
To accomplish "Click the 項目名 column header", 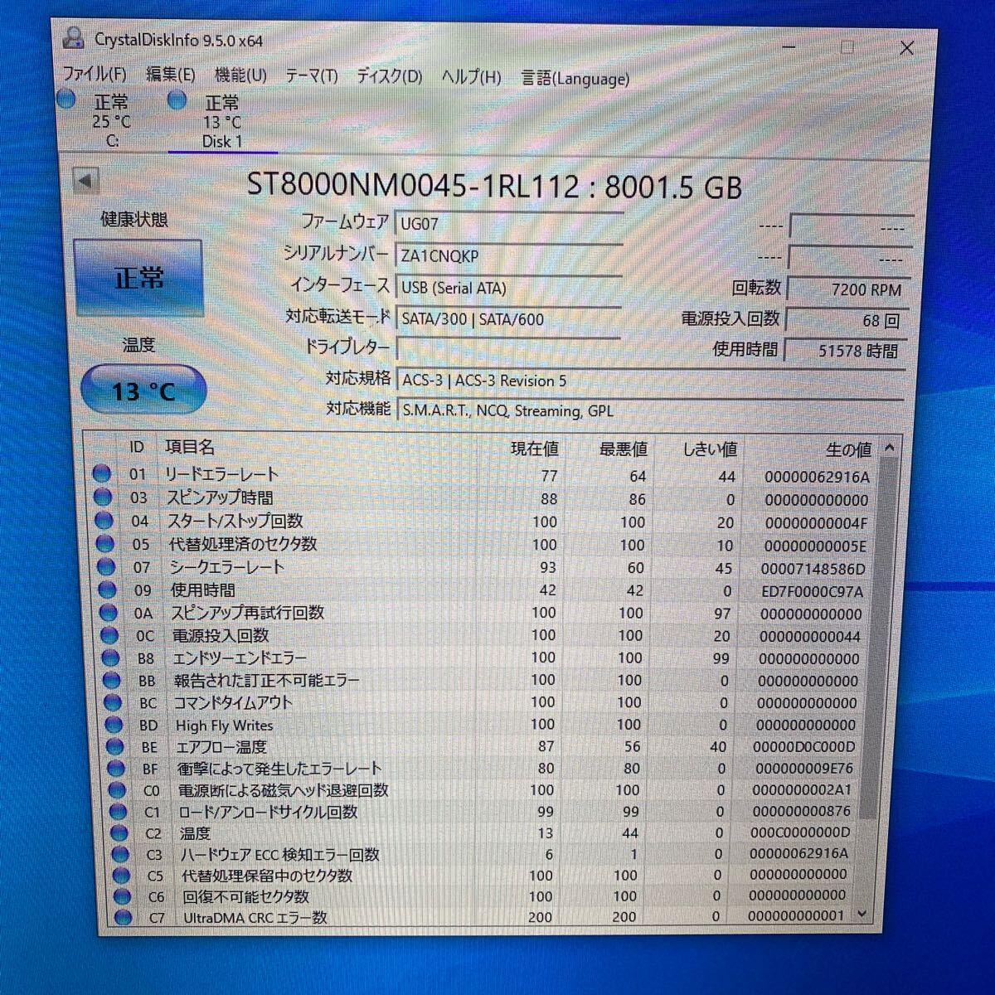I will coord(190,447).
